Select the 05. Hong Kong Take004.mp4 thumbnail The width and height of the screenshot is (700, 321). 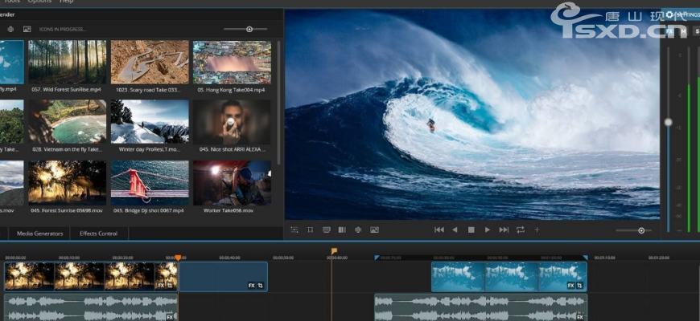[232, 62]
